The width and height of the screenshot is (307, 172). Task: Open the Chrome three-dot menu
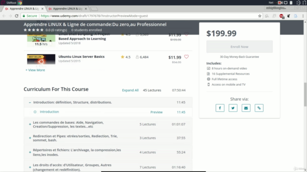303,16
